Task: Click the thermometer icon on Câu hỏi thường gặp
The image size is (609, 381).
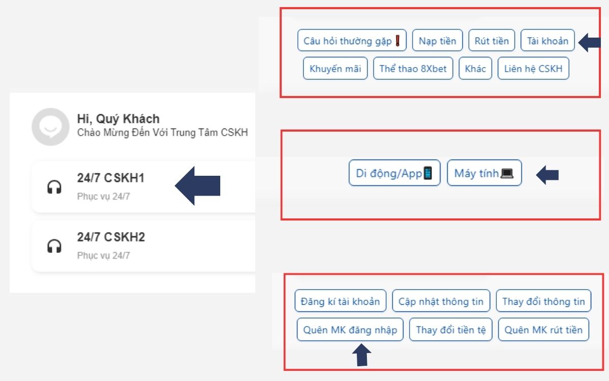Action: pyautogui.click(x=398, y=40)
